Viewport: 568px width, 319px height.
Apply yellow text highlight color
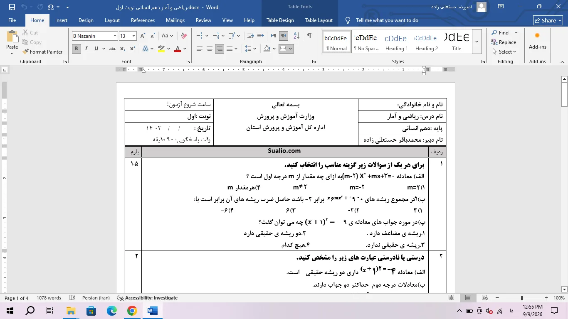point(161,49)
